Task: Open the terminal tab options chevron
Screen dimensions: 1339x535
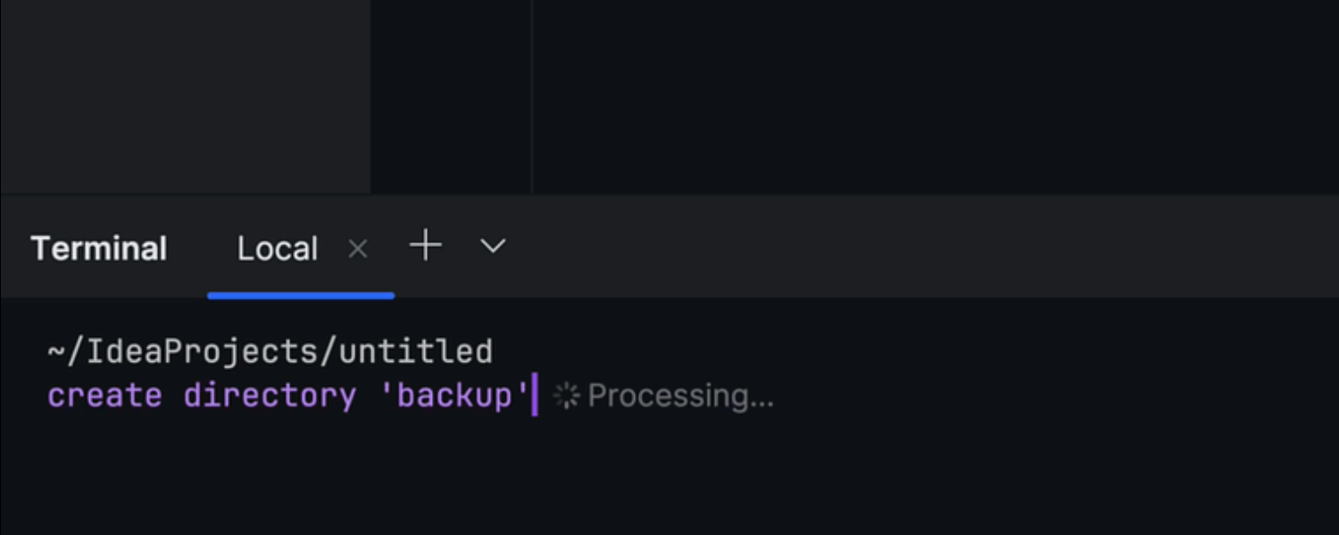Action: [x=493, y=246]
